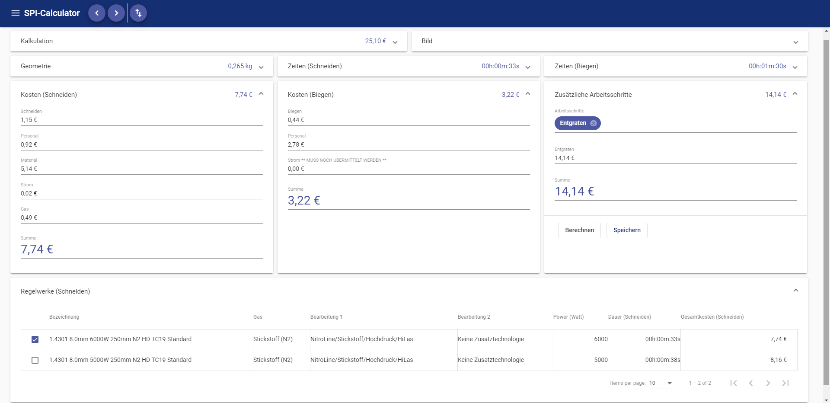This screenshot has height=403, width=830.
Task: Go to the previous table page
Action: 751,383
